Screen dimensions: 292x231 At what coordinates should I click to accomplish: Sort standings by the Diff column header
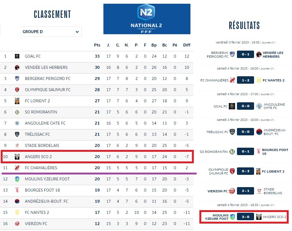(186, 45)
